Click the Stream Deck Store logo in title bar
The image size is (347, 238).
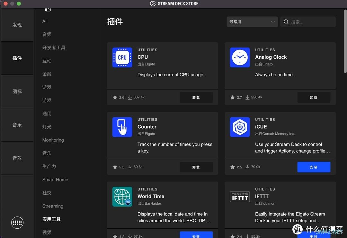tap(153, 4)
